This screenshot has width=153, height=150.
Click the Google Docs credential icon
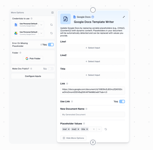pos(16,25)
